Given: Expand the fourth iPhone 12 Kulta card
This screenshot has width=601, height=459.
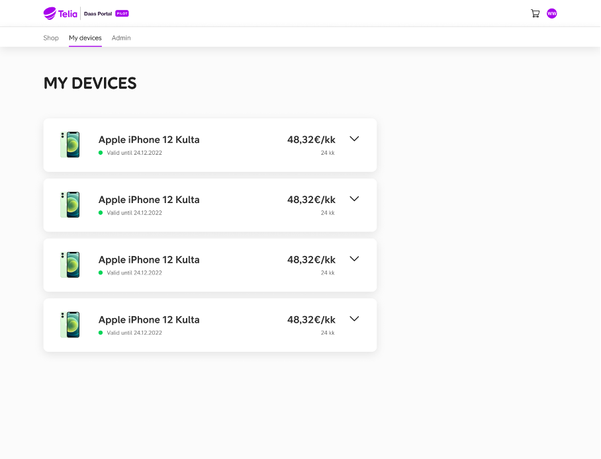Looking at the screenshot, I should (354, 319).
